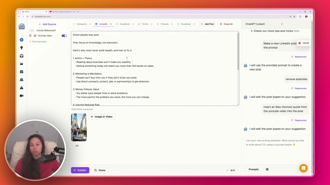
Task: Go to previous image arrow beside 1/1
Action: [72, 146]
